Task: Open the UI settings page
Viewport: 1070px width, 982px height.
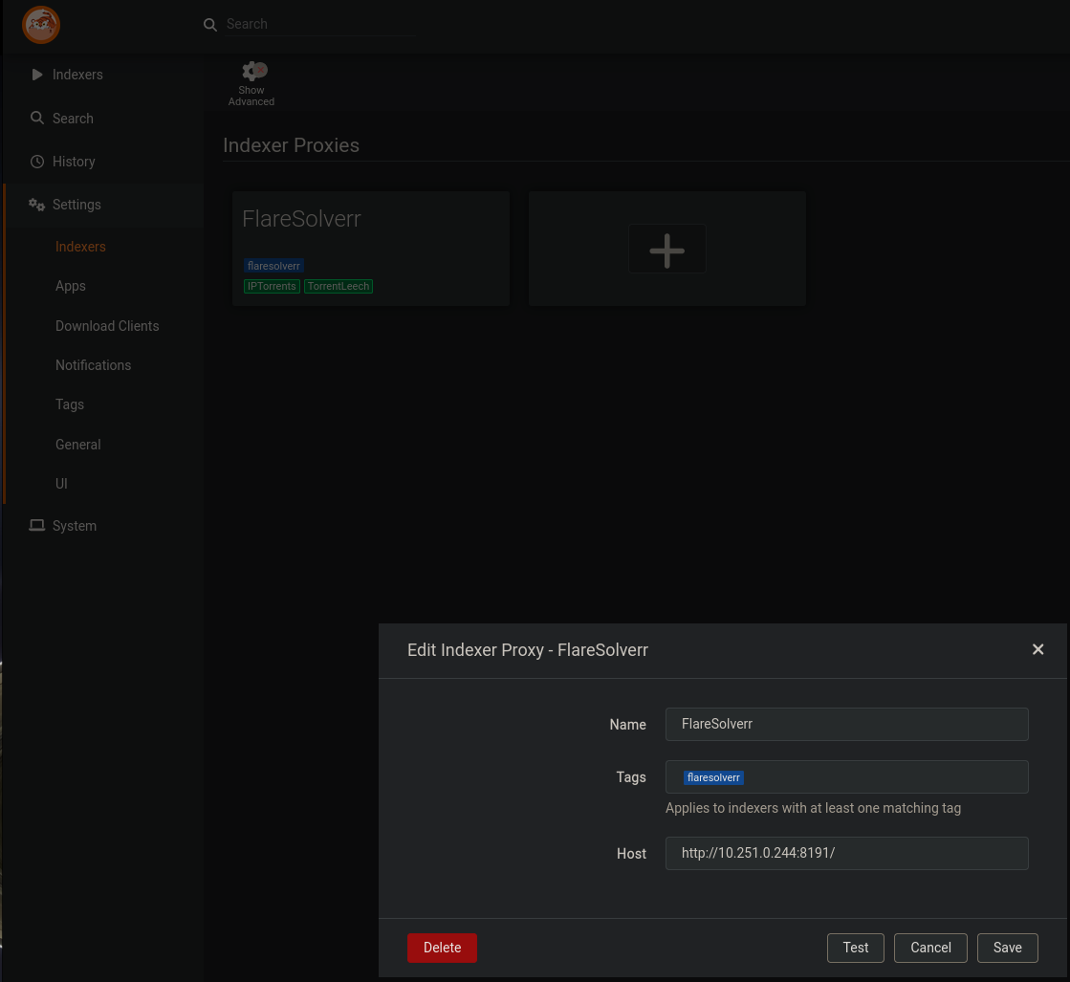Action: 61,484
